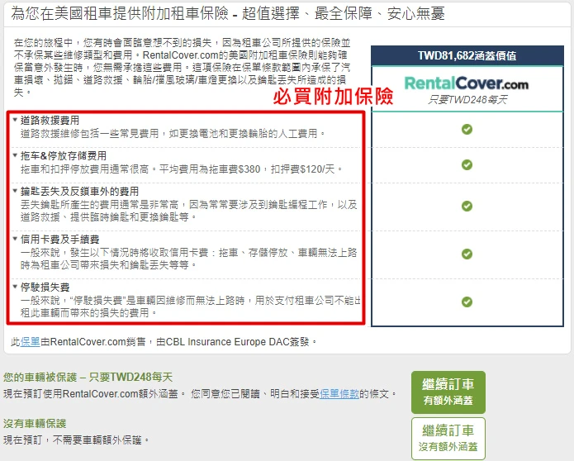Image resolution: width=574 pixels, height=461 pixels.
Task: Collapse the 拖車&停放存儲費用 disclosure triangle
Action: click(15, 155)
